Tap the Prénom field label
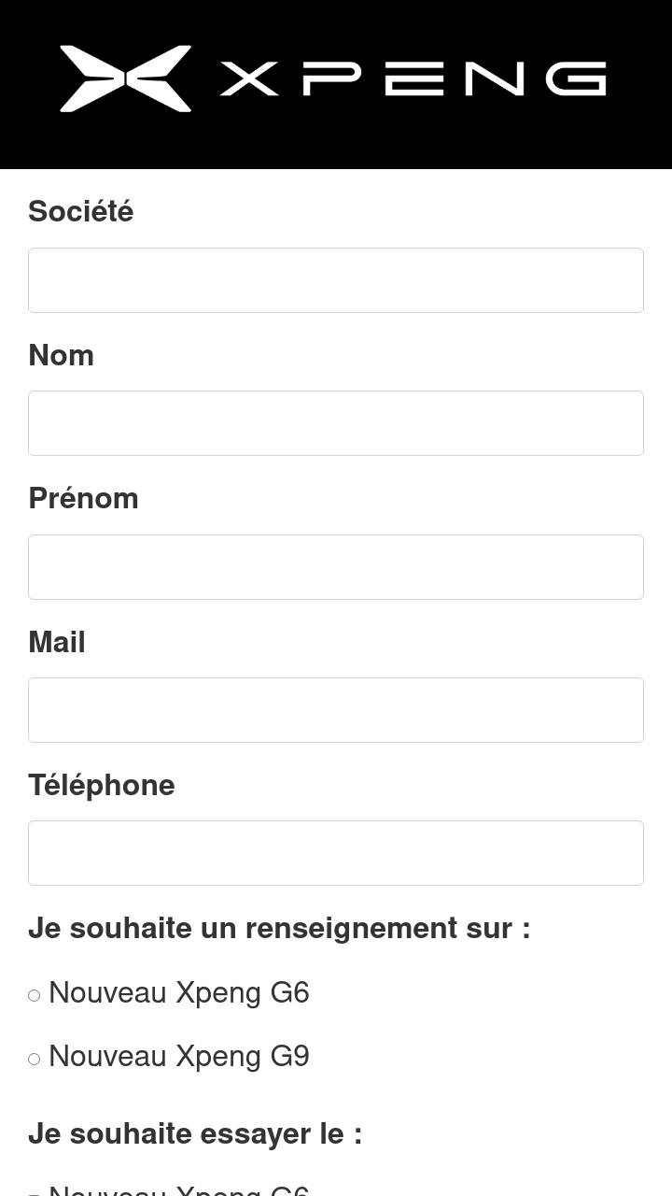Viewport: 672px width, 1196px height. point(84,498)
